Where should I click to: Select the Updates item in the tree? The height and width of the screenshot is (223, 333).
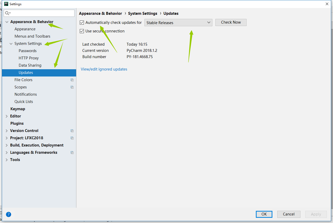pyautogui.click(x=39, y=73)
